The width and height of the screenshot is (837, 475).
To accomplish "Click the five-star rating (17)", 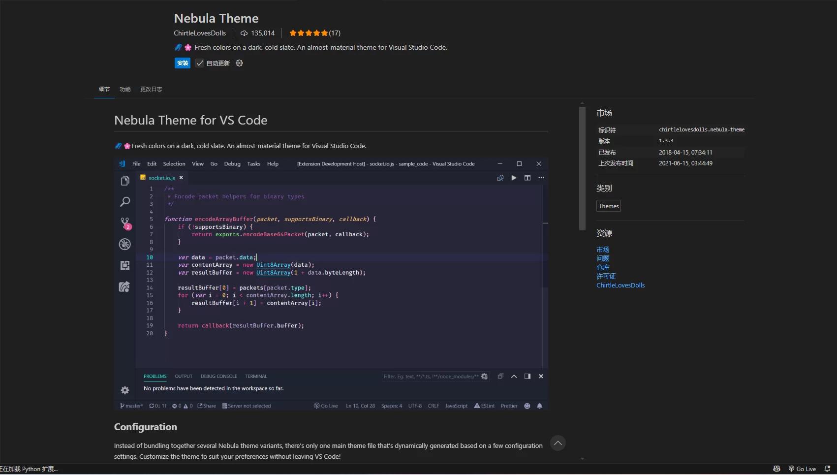I will (x=315, y=33).
